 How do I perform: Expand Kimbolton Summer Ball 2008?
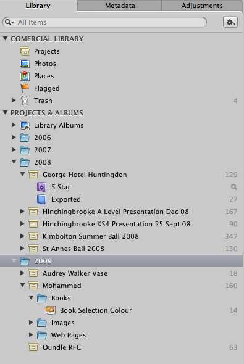(x=22, y=236)
